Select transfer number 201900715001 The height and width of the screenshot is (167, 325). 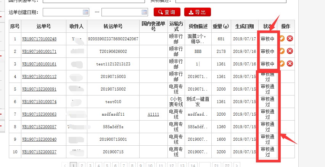[113, 139]
